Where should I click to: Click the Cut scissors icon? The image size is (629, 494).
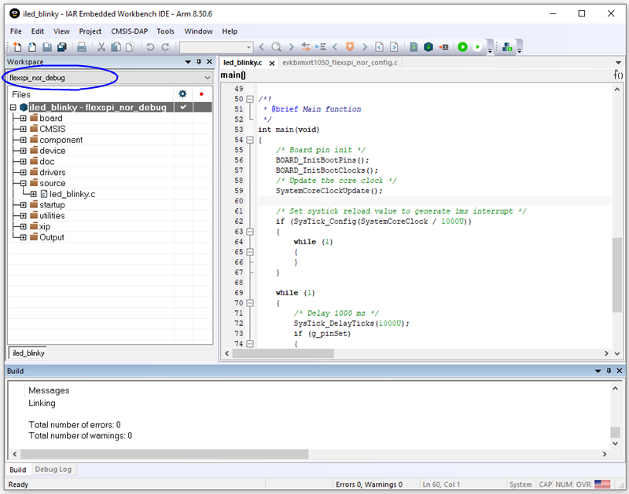[102, 47]
